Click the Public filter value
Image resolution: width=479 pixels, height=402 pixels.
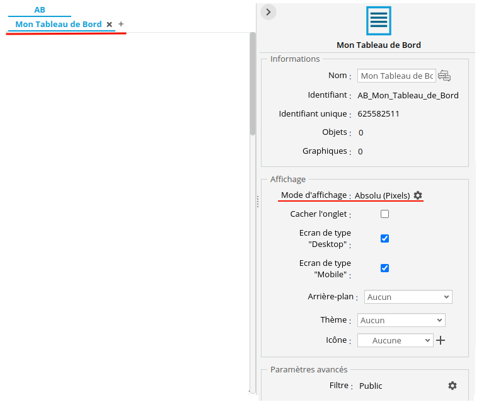pos(371,386)
